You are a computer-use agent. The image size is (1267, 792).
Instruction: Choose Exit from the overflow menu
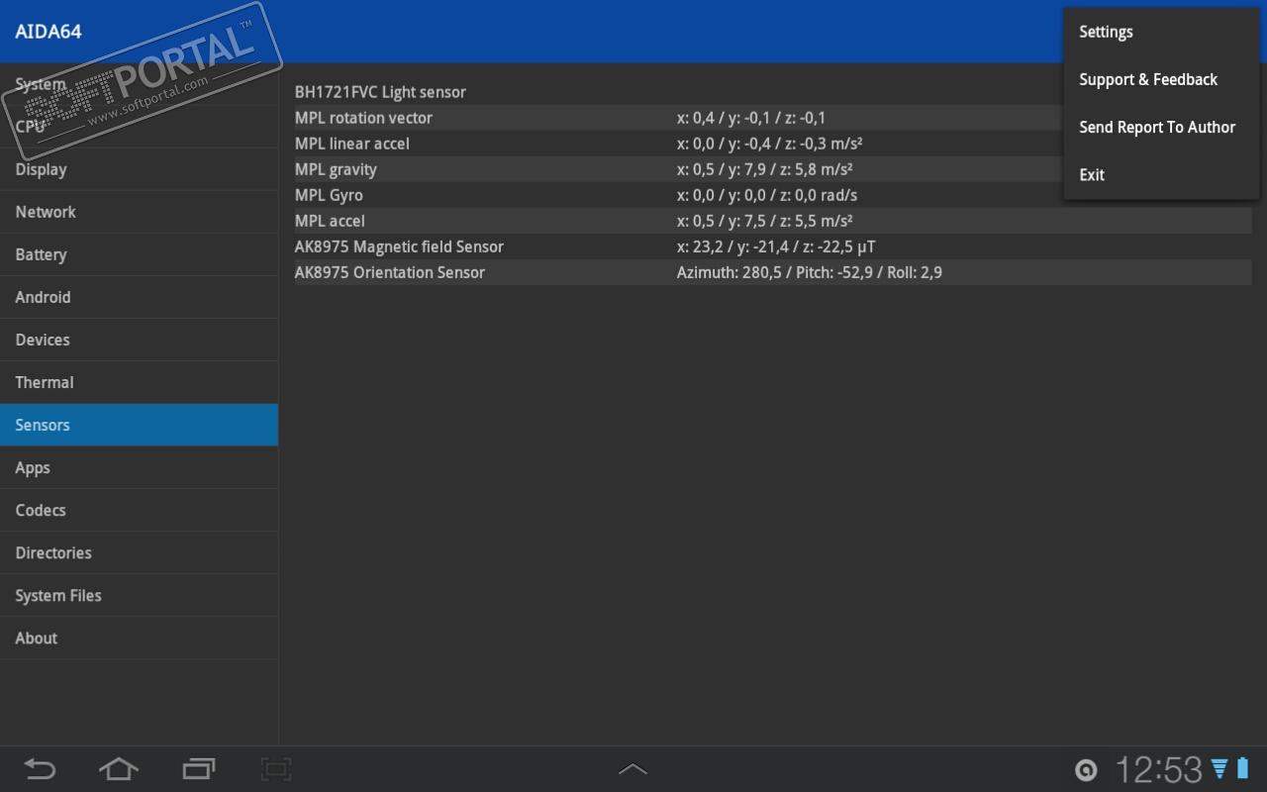(1161, 174)
